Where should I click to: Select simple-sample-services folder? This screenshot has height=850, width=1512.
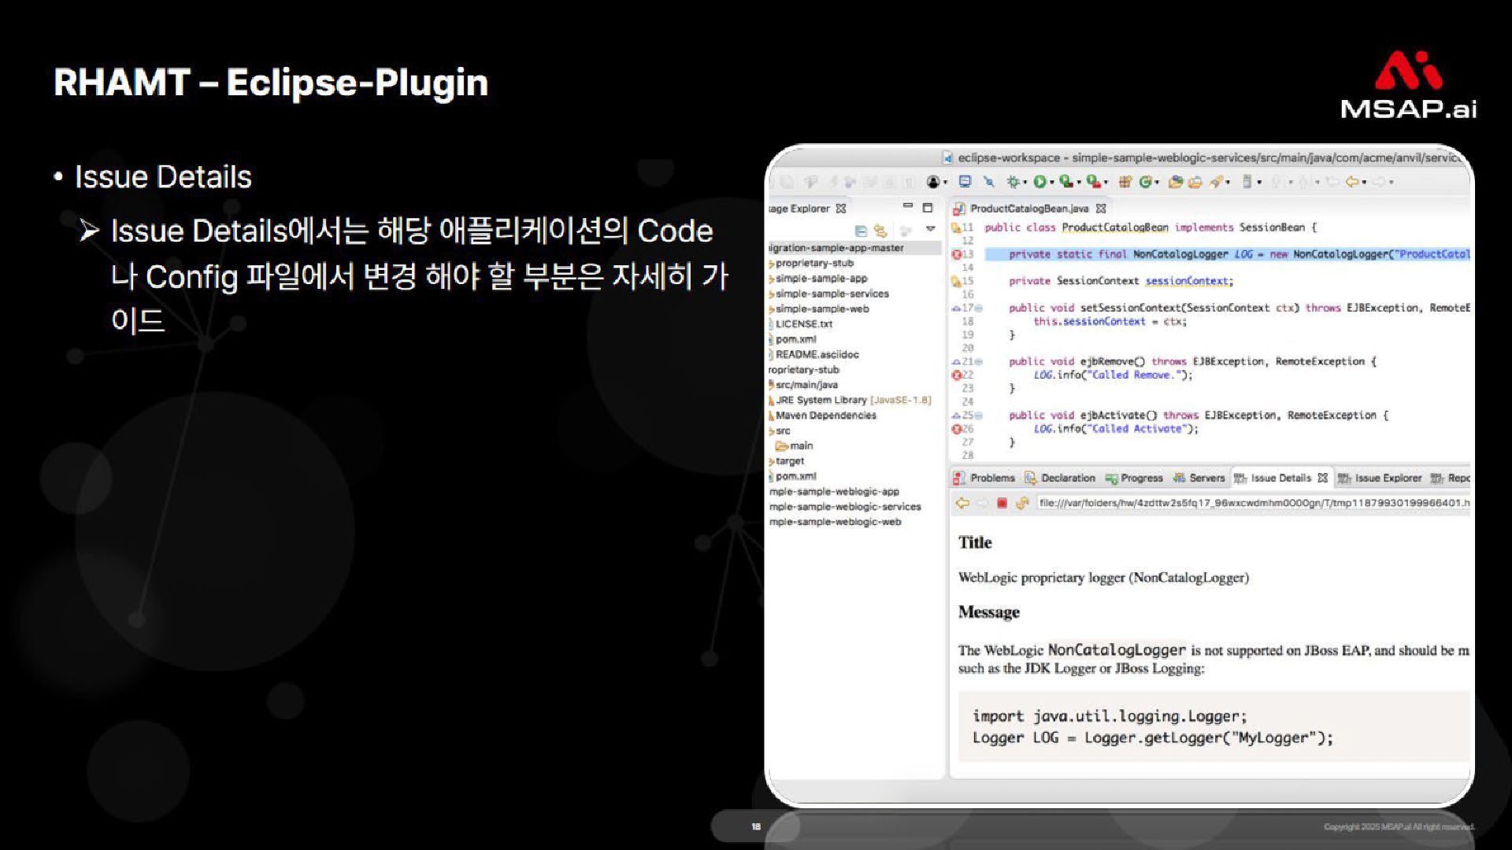coord(829,294)
